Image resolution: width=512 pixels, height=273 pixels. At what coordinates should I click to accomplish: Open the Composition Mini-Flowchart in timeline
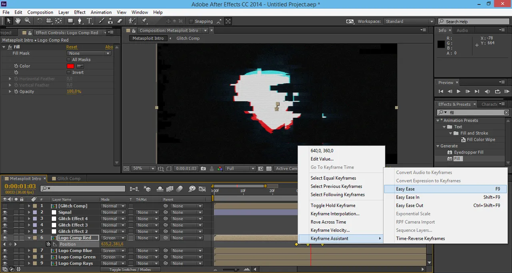(x=134, y=189)
